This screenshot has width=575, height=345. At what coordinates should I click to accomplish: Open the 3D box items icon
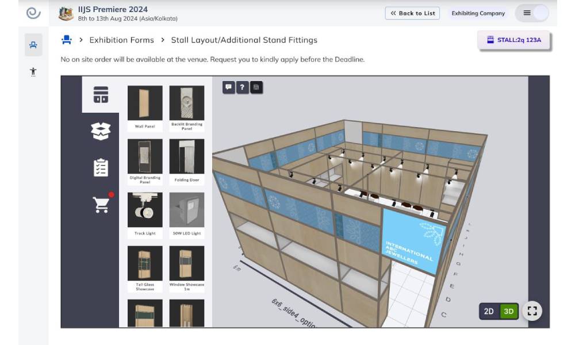[x=101, y=131]
